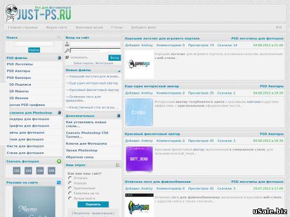Open PSD Баннеры category

coord(19,78)
